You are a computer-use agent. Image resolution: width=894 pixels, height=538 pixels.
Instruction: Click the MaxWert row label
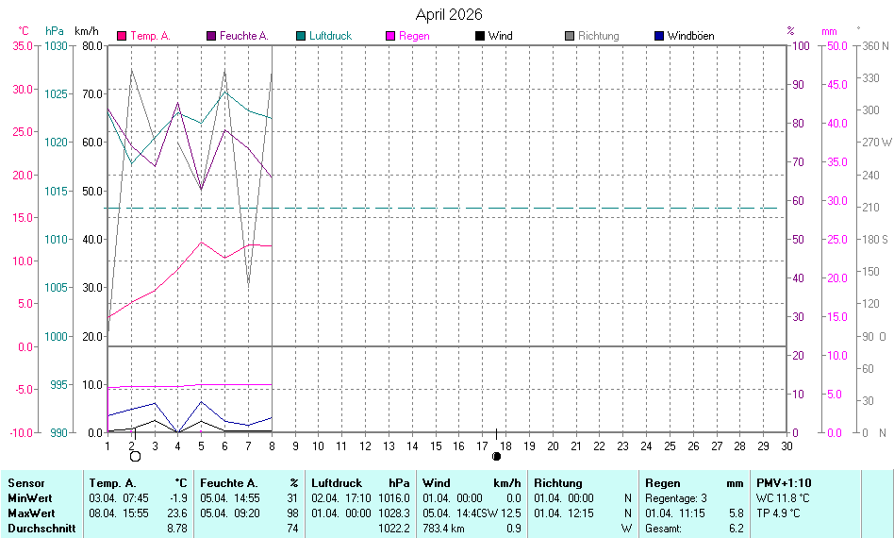30,513
